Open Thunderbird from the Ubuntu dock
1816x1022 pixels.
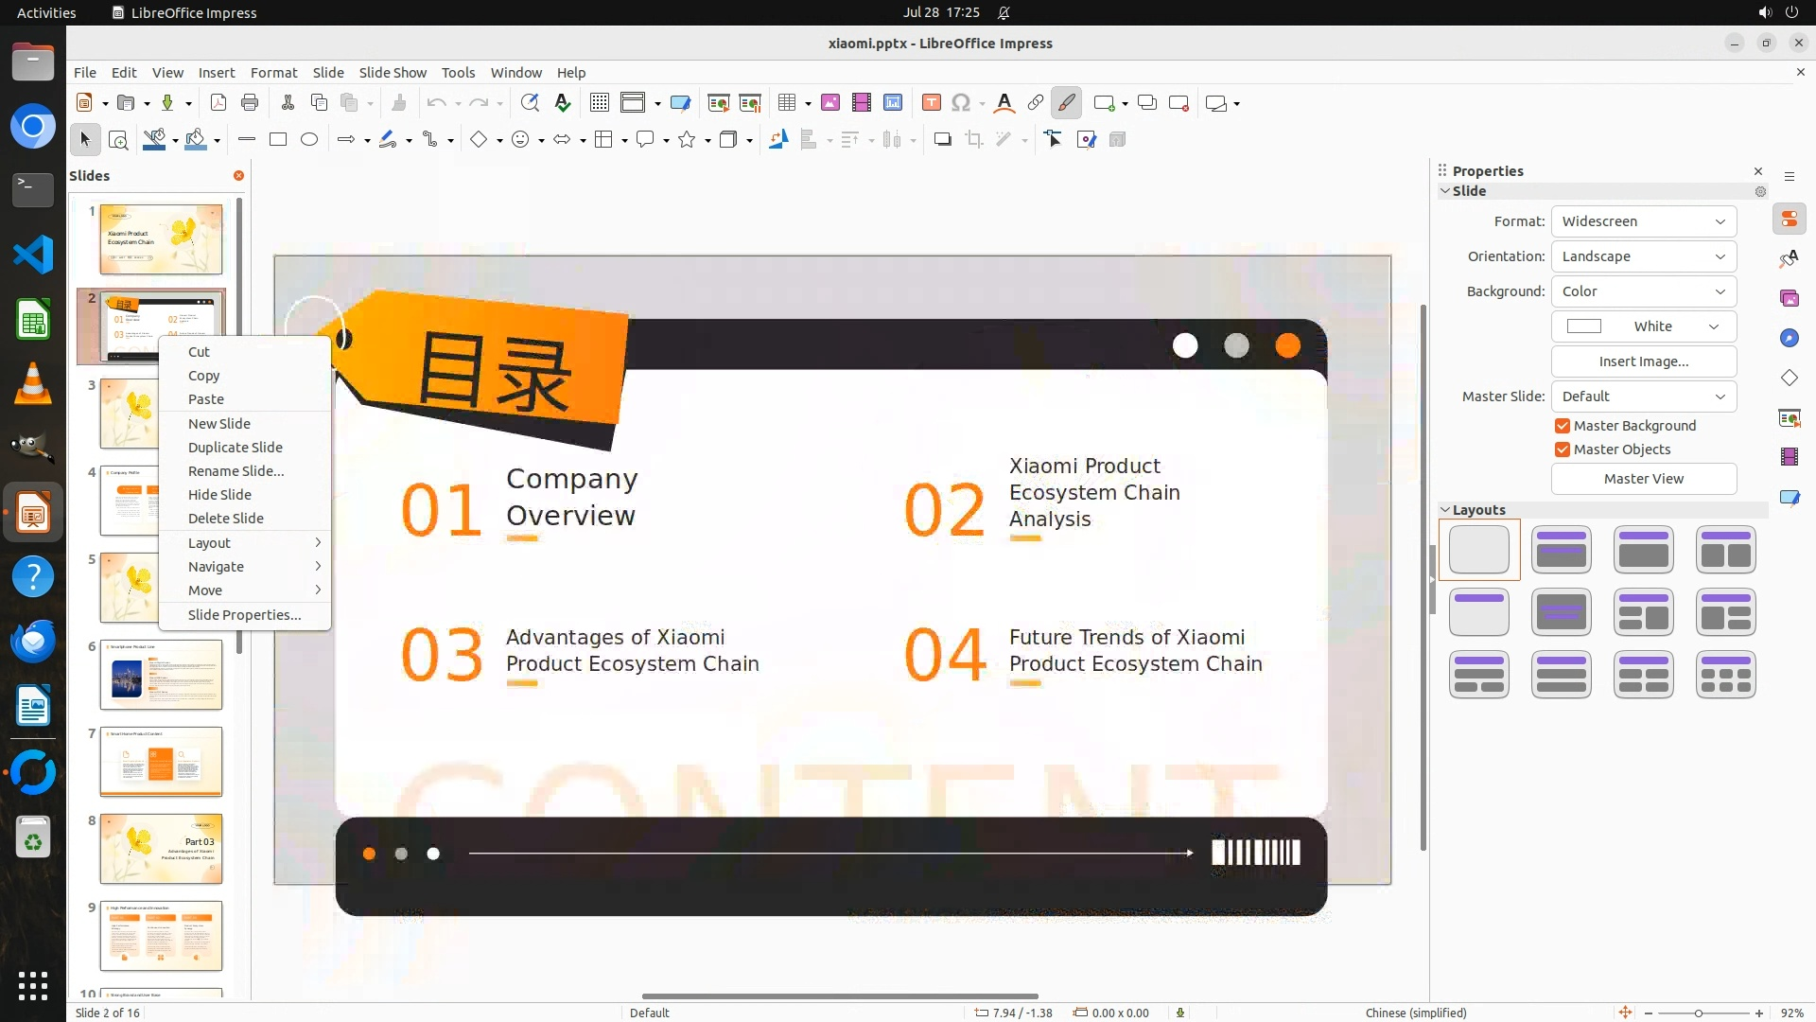tap(33, 643)
